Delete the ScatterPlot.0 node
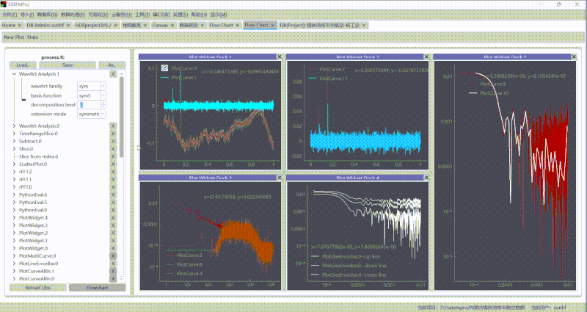This screenshot has height=312, width=587. (x=113, y=164)
